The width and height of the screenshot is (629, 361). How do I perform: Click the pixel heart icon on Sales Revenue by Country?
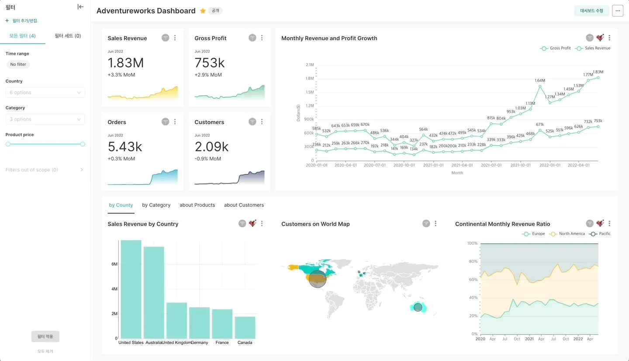(252, 223)
